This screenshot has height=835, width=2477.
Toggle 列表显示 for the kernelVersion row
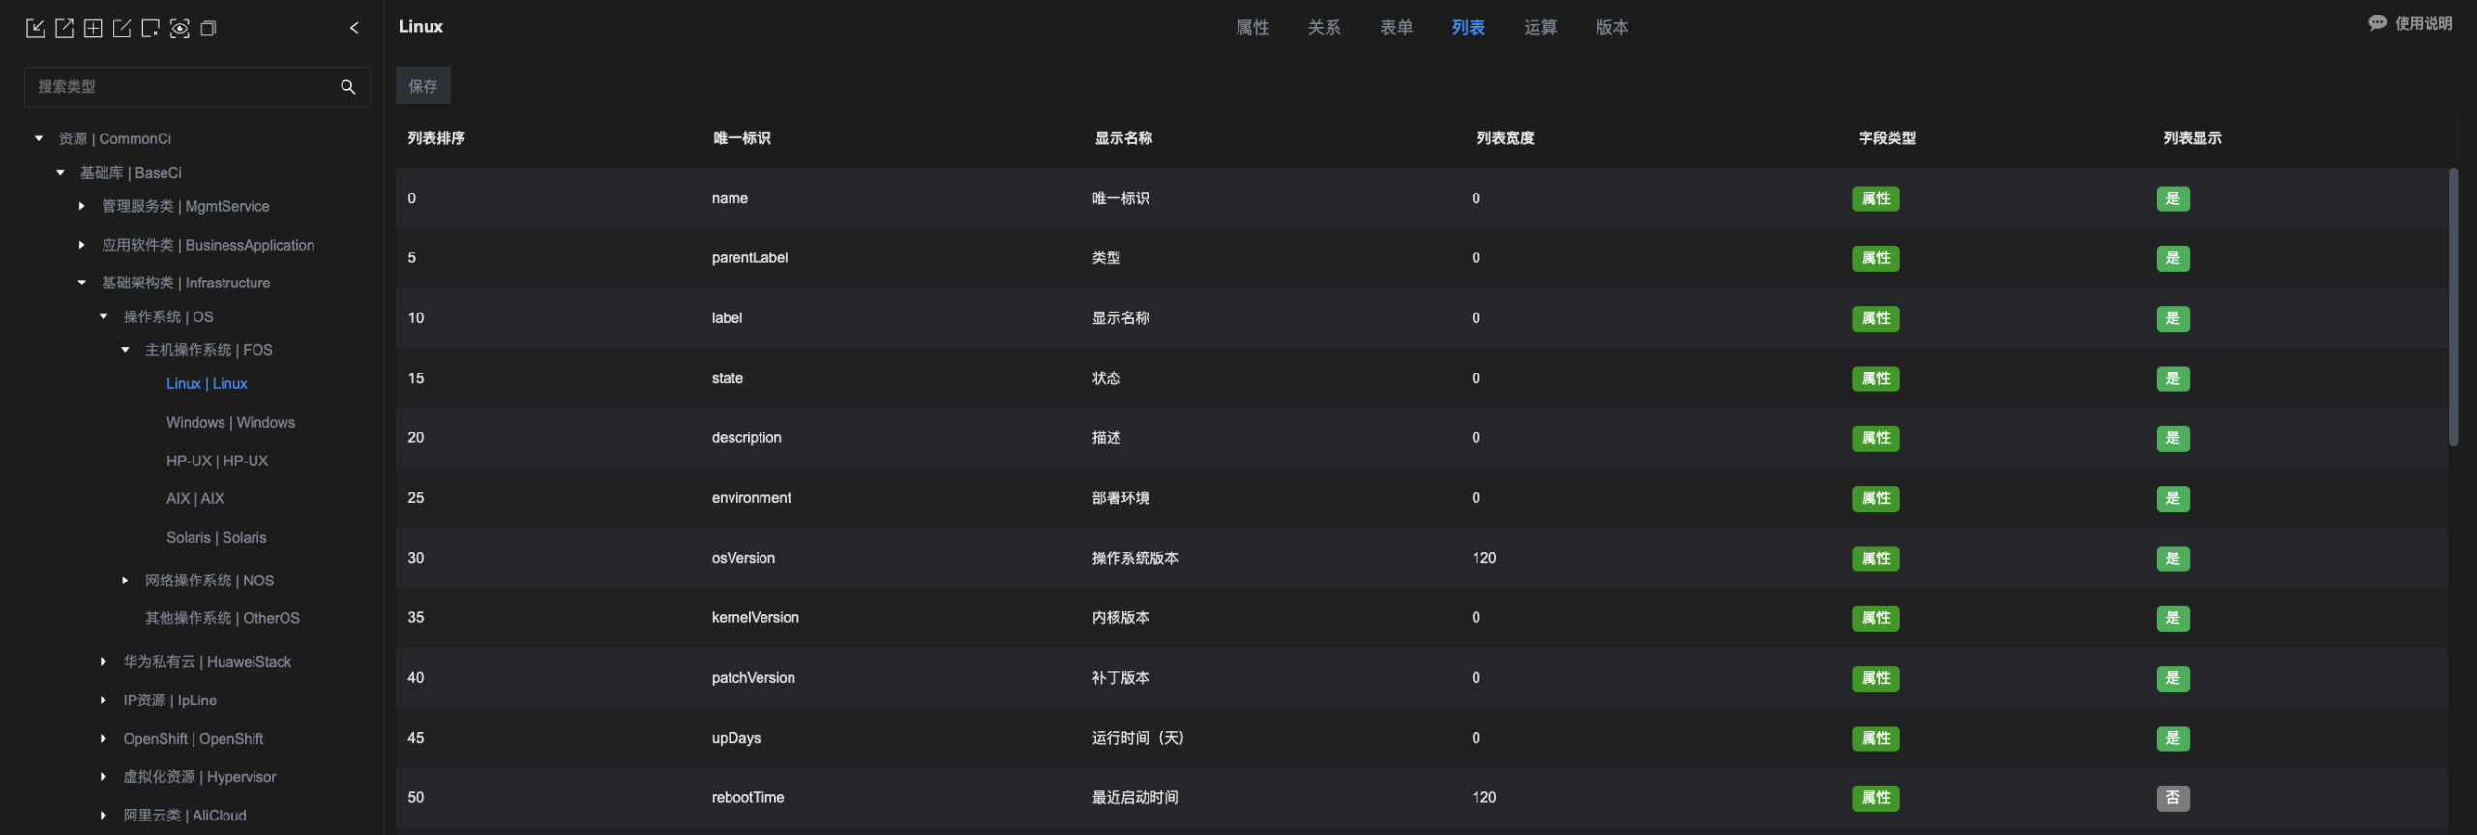pyautogui.click(x=2172, y=618)
